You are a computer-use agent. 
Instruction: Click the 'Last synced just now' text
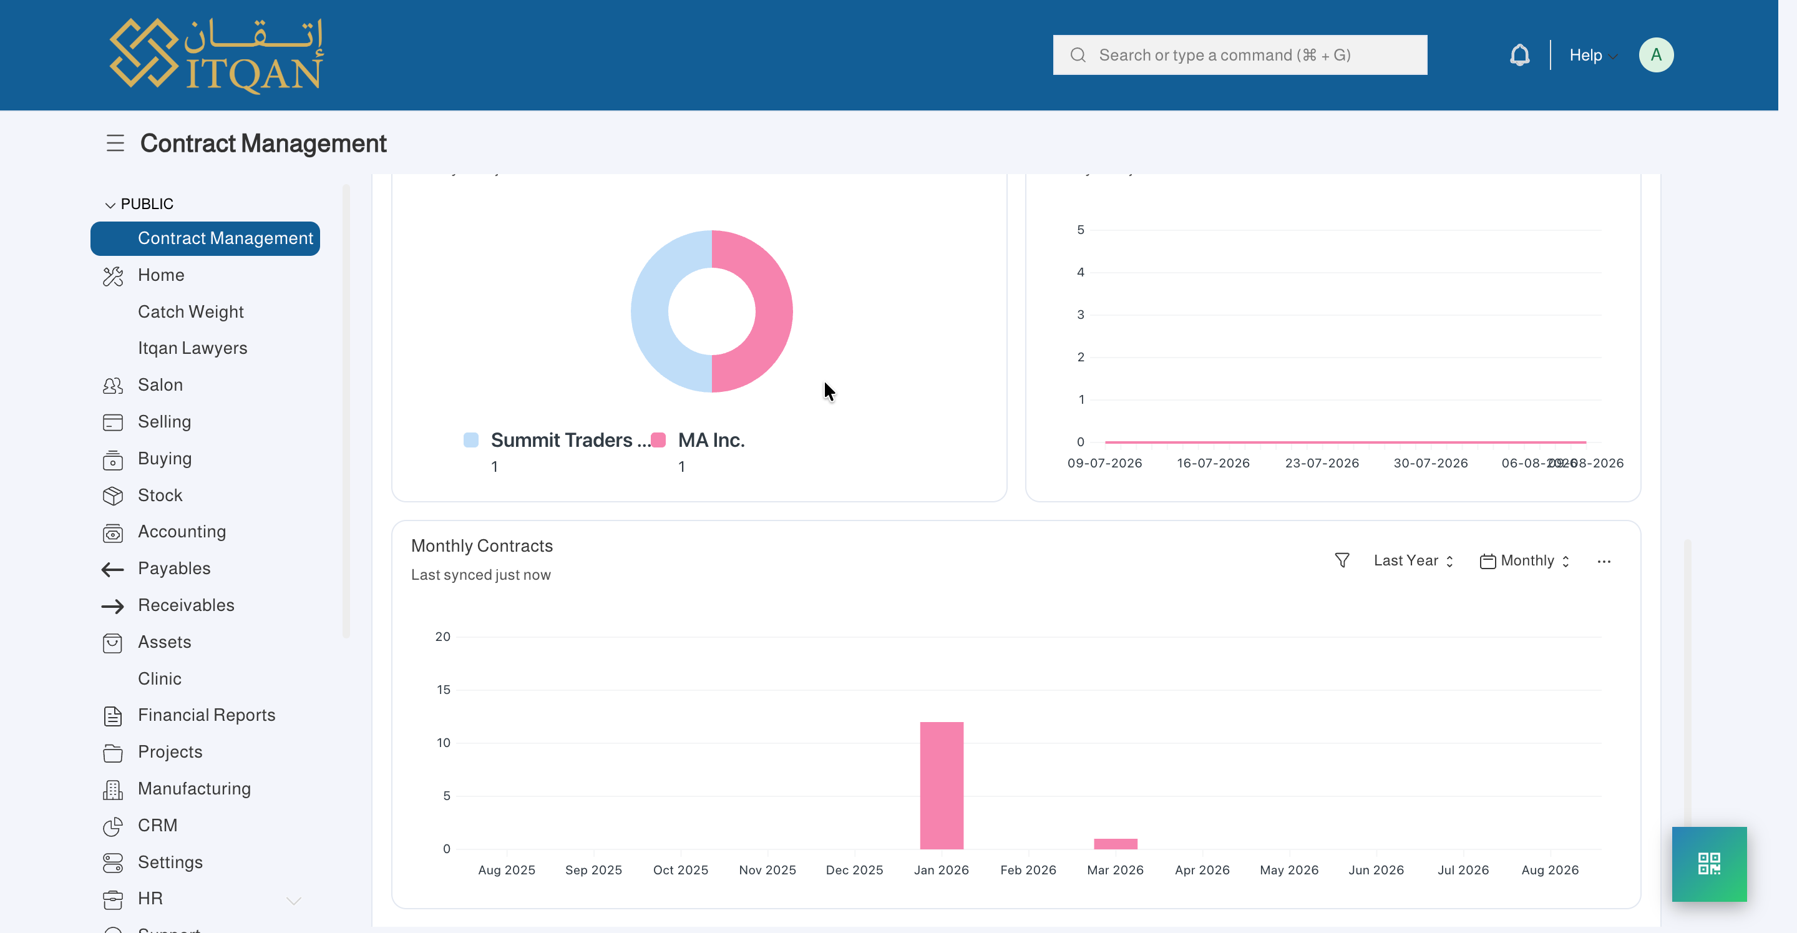480,575
